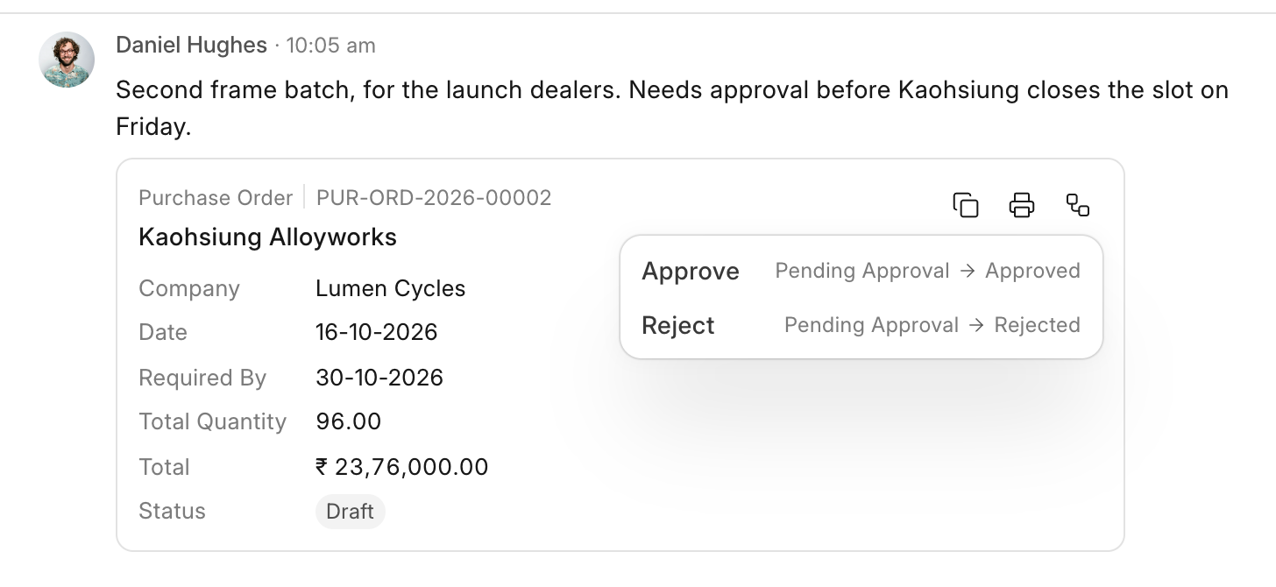Click the Daniel Hughes sender name
Viewport: 1276px width, 587px height.
click(191, 45)
